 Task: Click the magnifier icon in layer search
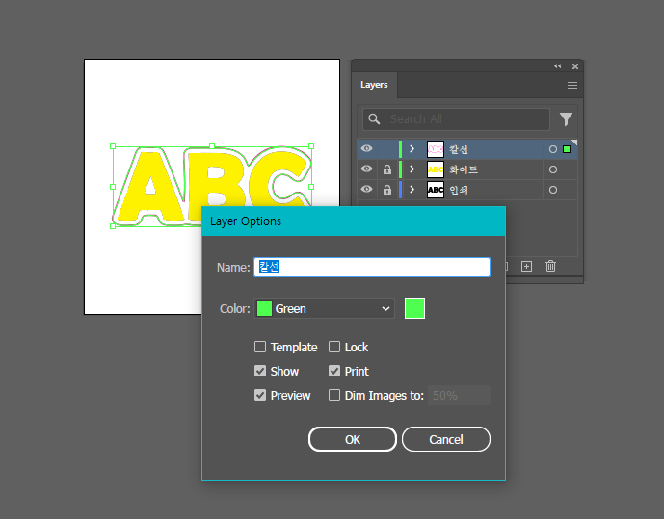click(x=374, y=118)
